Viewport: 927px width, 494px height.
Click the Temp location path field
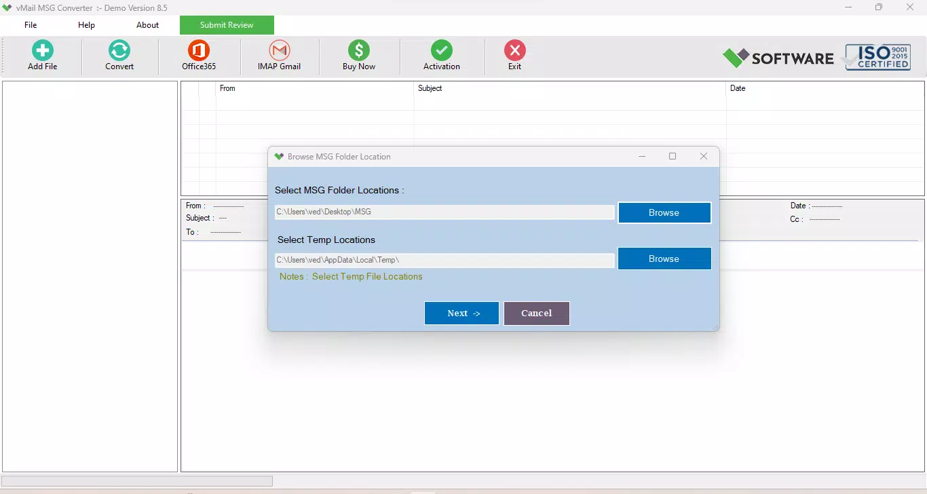(x=444, y=260)
